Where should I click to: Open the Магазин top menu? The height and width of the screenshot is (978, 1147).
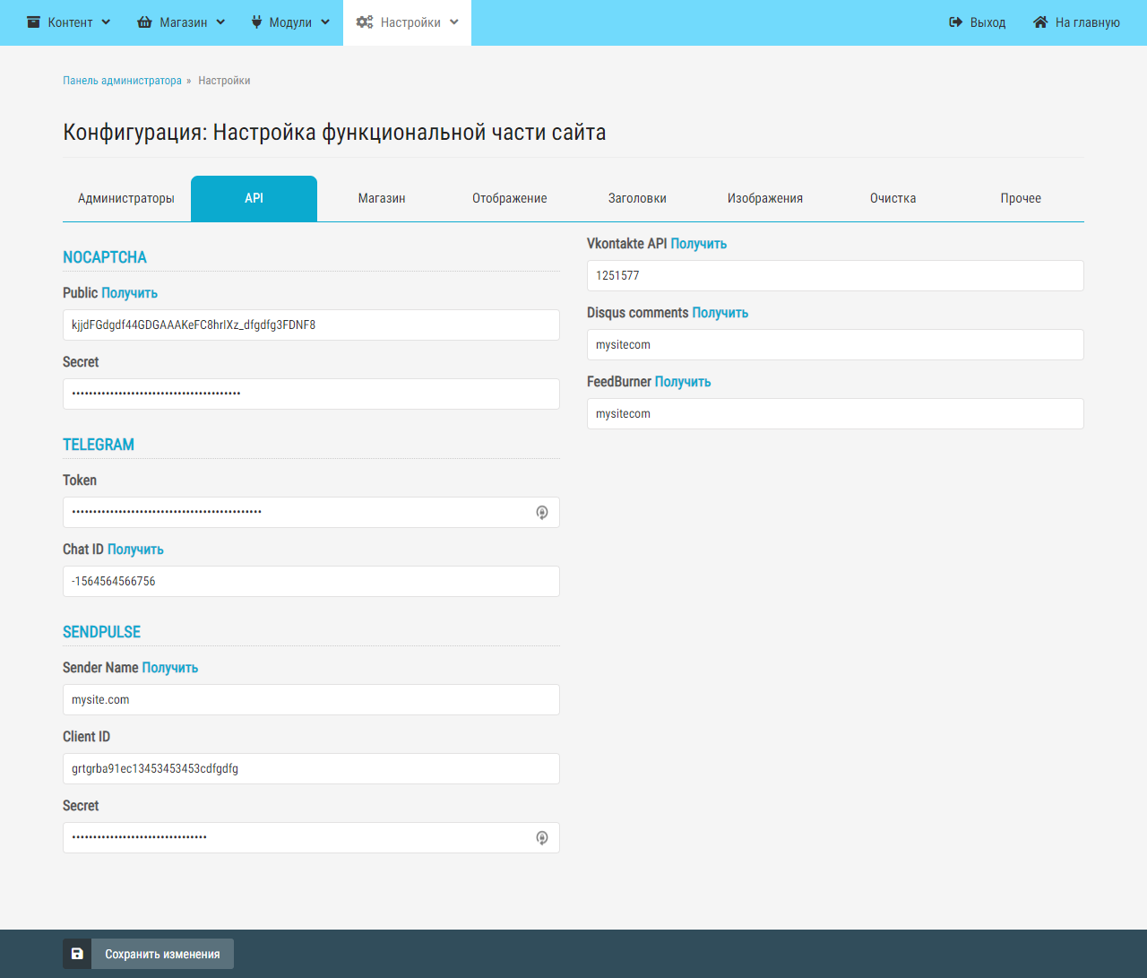pyautogui.click(x=181, y=22)
